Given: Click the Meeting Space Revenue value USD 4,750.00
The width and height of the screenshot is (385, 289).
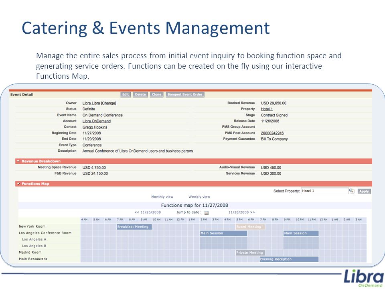Looking at the screenshot, I should 94,168.
